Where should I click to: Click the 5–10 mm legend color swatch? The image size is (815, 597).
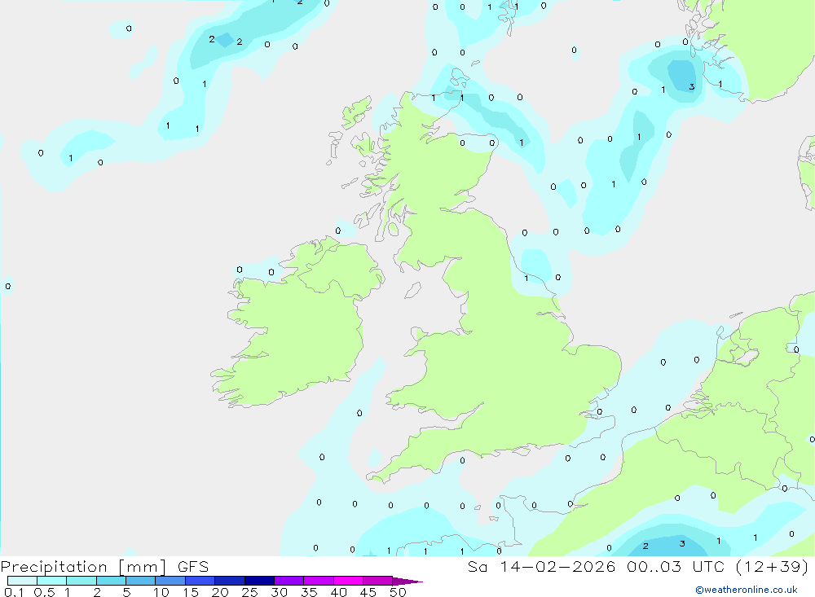tap(141, 581)
